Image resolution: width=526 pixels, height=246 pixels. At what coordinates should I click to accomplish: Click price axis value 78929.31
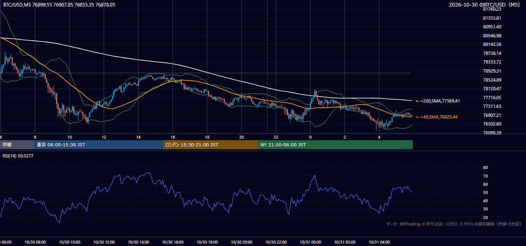(492, 71)
